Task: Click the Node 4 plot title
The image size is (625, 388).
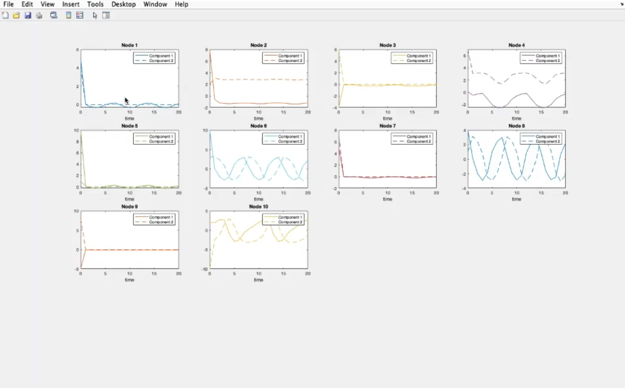Action: tap(516, 45)
